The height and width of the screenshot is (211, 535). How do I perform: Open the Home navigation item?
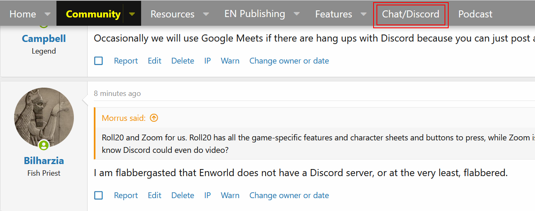23,14
